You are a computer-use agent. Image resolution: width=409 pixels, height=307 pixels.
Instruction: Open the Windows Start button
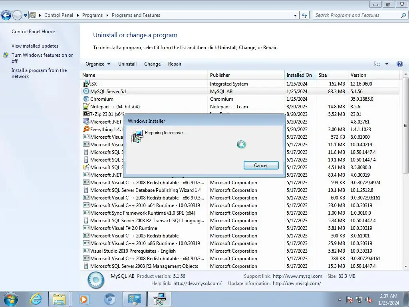tap(11, 299)
